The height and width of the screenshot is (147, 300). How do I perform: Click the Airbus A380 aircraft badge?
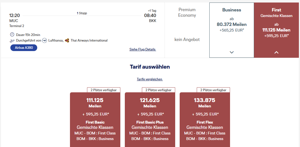[24, 48]
